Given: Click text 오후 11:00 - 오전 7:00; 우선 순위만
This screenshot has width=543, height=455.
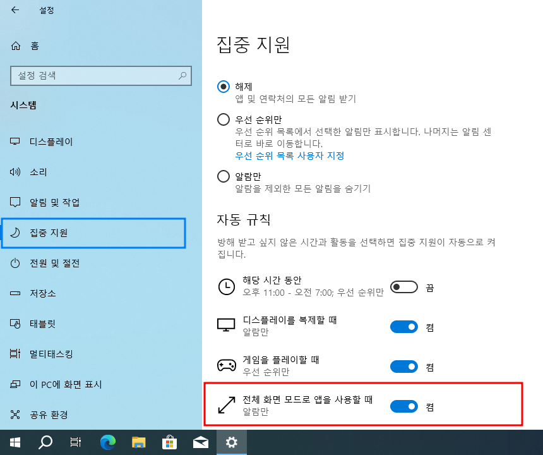Looking at the screenshot, I should coord(313,293).
